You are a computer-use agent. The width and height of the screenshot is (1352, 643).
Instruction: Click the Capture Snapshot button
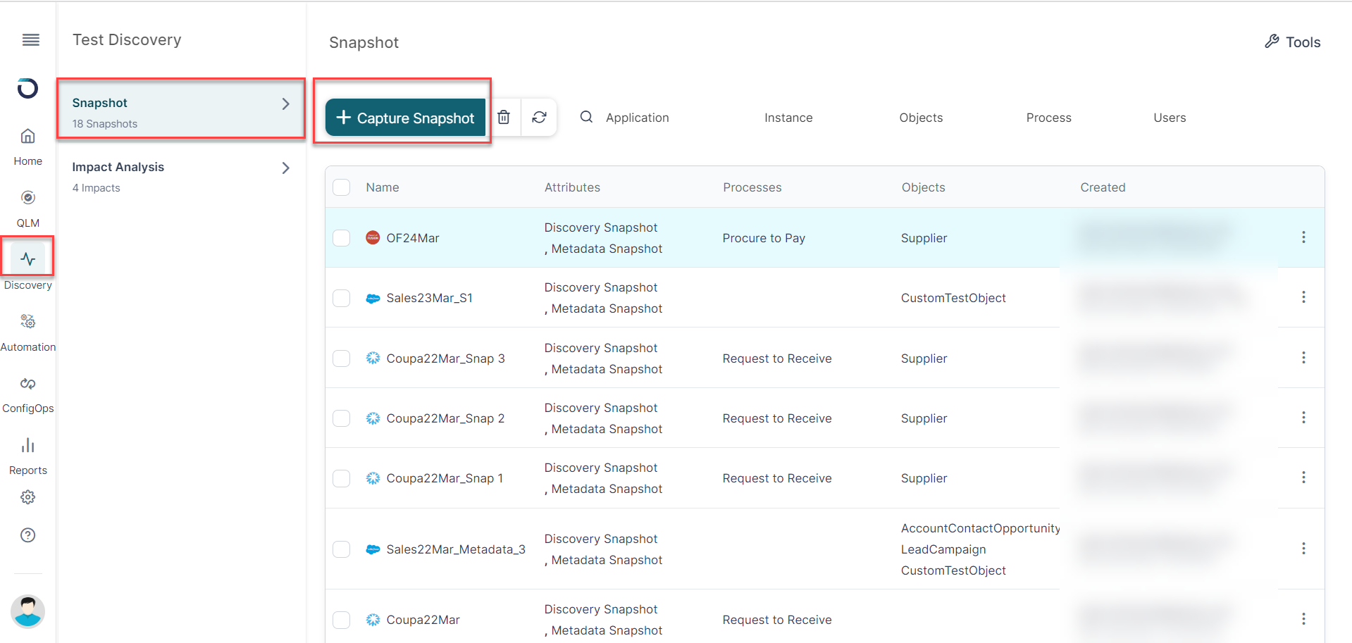(x=405, y=118)
